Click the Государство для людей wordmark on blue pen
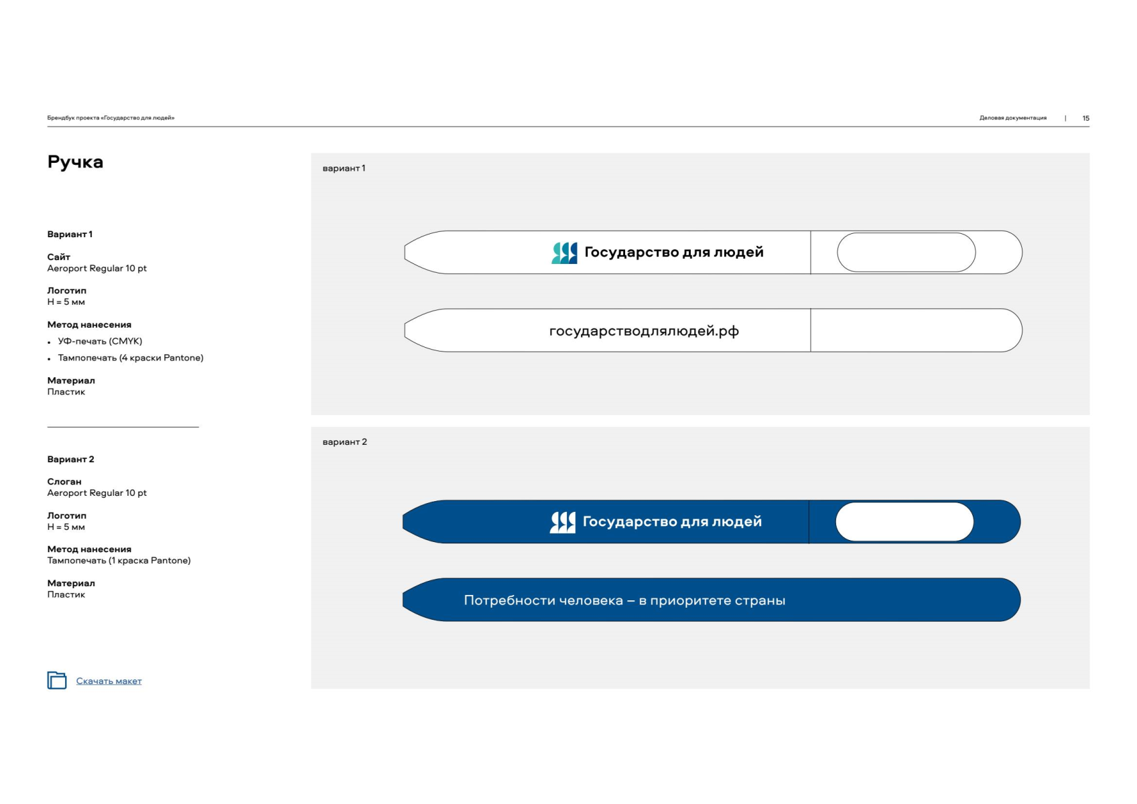1137x804 pixels. click(x=672, y=522)
